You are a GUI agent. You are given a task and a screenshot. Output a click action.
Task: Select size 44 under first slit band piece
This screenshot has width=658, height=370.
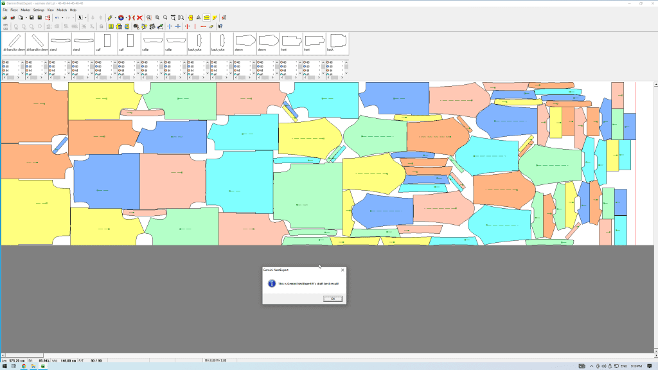pyautogui.click(x=6, y=71)
